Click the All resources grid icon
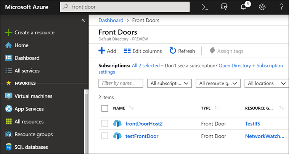The width and height of the screenshot is (289, 154). coord(8,122)
